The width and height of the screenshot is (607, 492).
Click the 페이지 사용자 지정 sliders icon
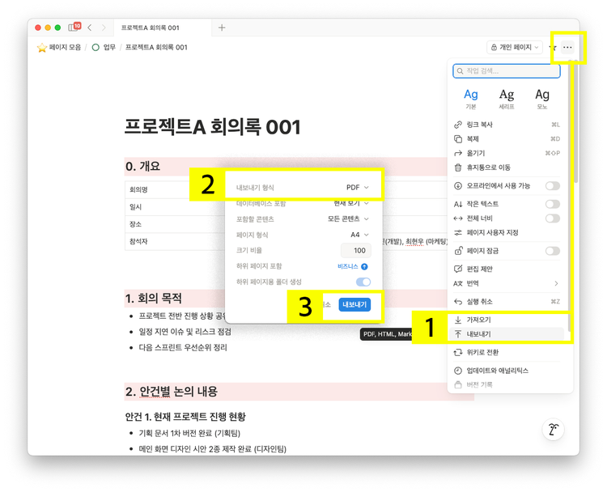point(458,232)
